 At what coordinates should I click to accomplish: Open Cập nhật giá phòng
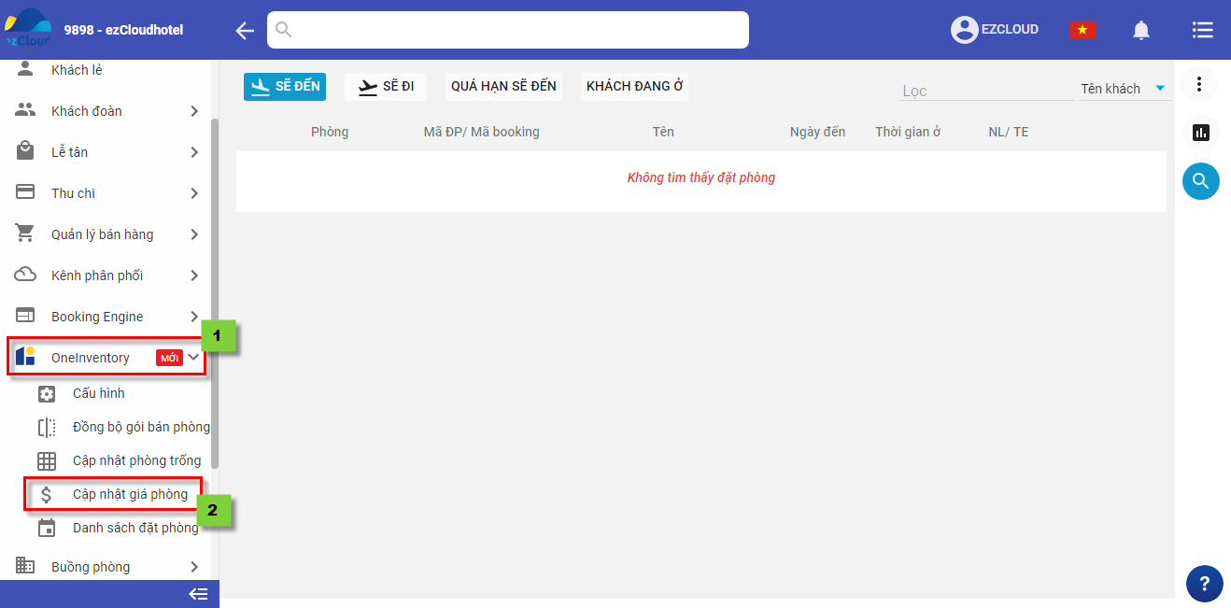pos(129,494)
